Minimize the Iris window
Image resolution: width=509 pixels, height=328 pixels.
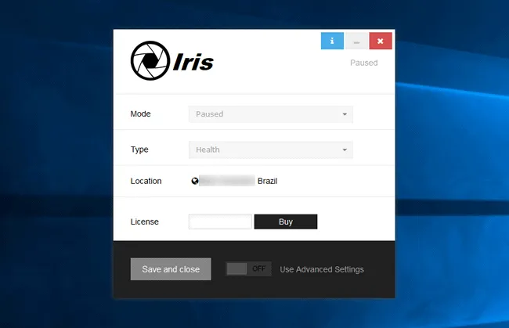356,41
